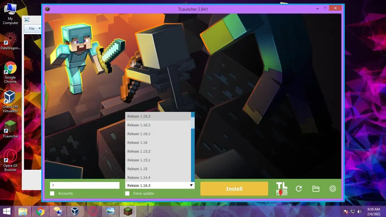Click the network tray icon
This screenshot has height=217, width=386.
[353, 212]
